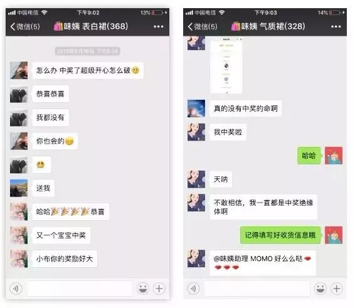
Task: Focus the message input field in left chat
Action: click(79, 289)
